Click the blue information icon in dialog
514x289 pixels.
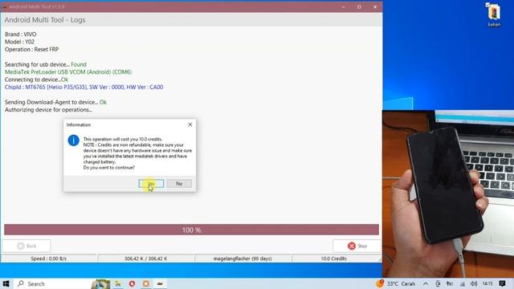pyautogui.click(x=73, y=140)
